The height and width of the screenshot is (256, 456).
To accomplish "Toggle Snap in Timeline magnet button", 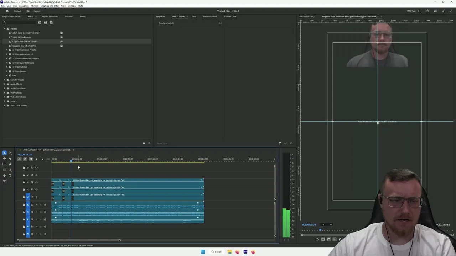I will (25, 159).
